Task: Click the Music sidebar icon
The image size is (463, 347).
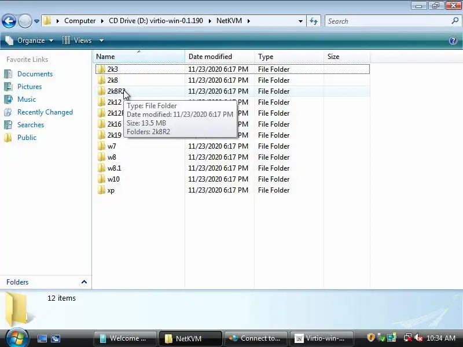Action: click(8, 99)
